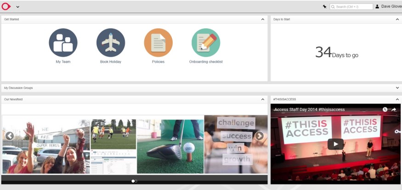Click the Share arrow icon on video
This screenshot has height=190, width=402.
click(394, 109)
